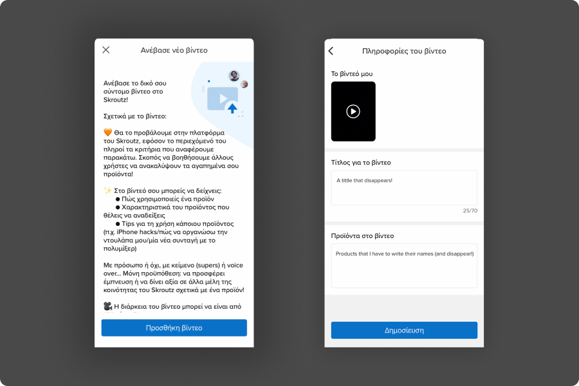Click the top user avatar photo

(x=234, y=76)
